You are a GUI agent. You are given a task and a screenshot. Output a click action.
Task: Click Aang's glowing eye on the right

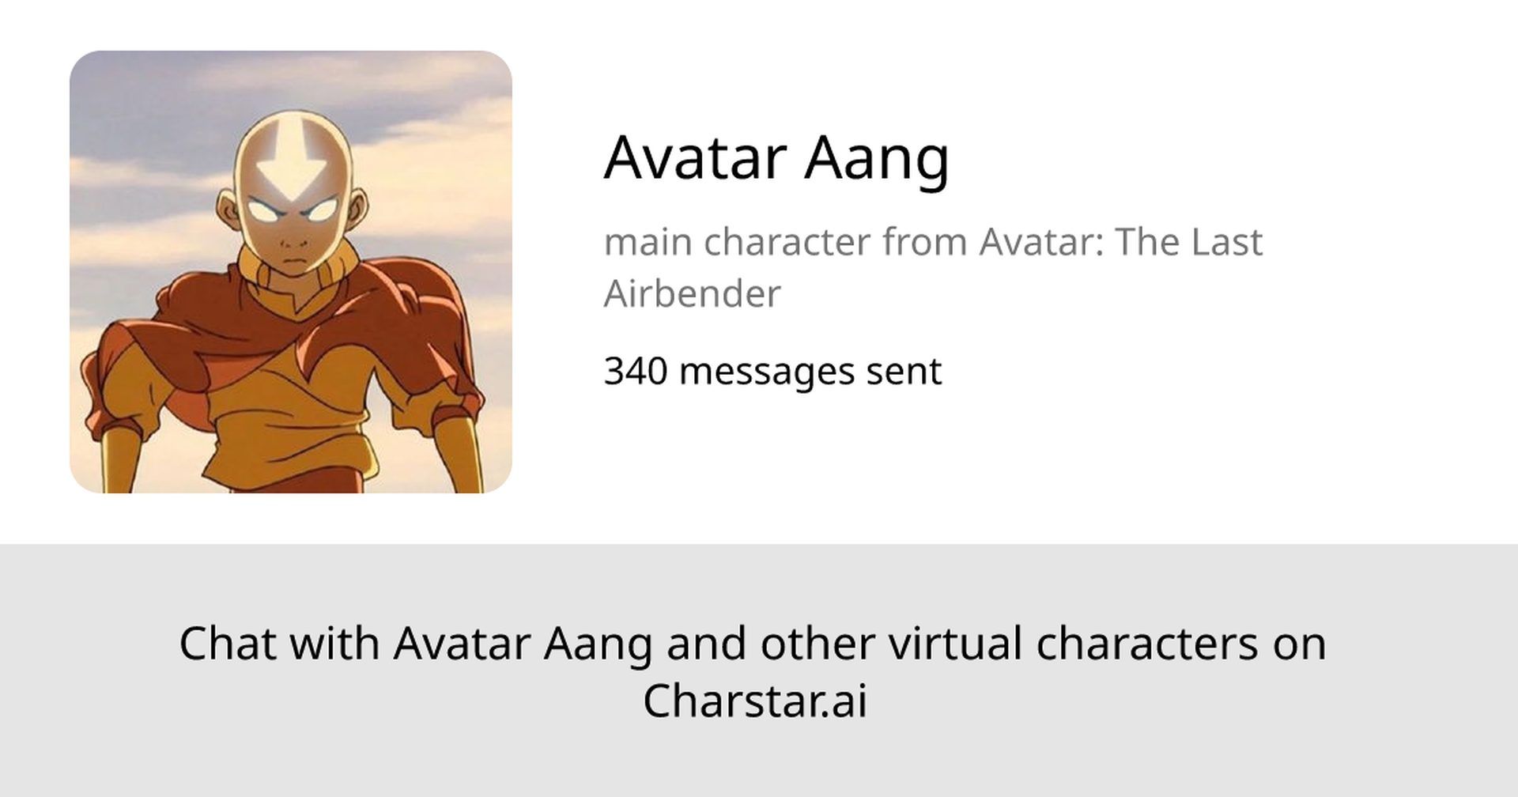click(323, 211)
